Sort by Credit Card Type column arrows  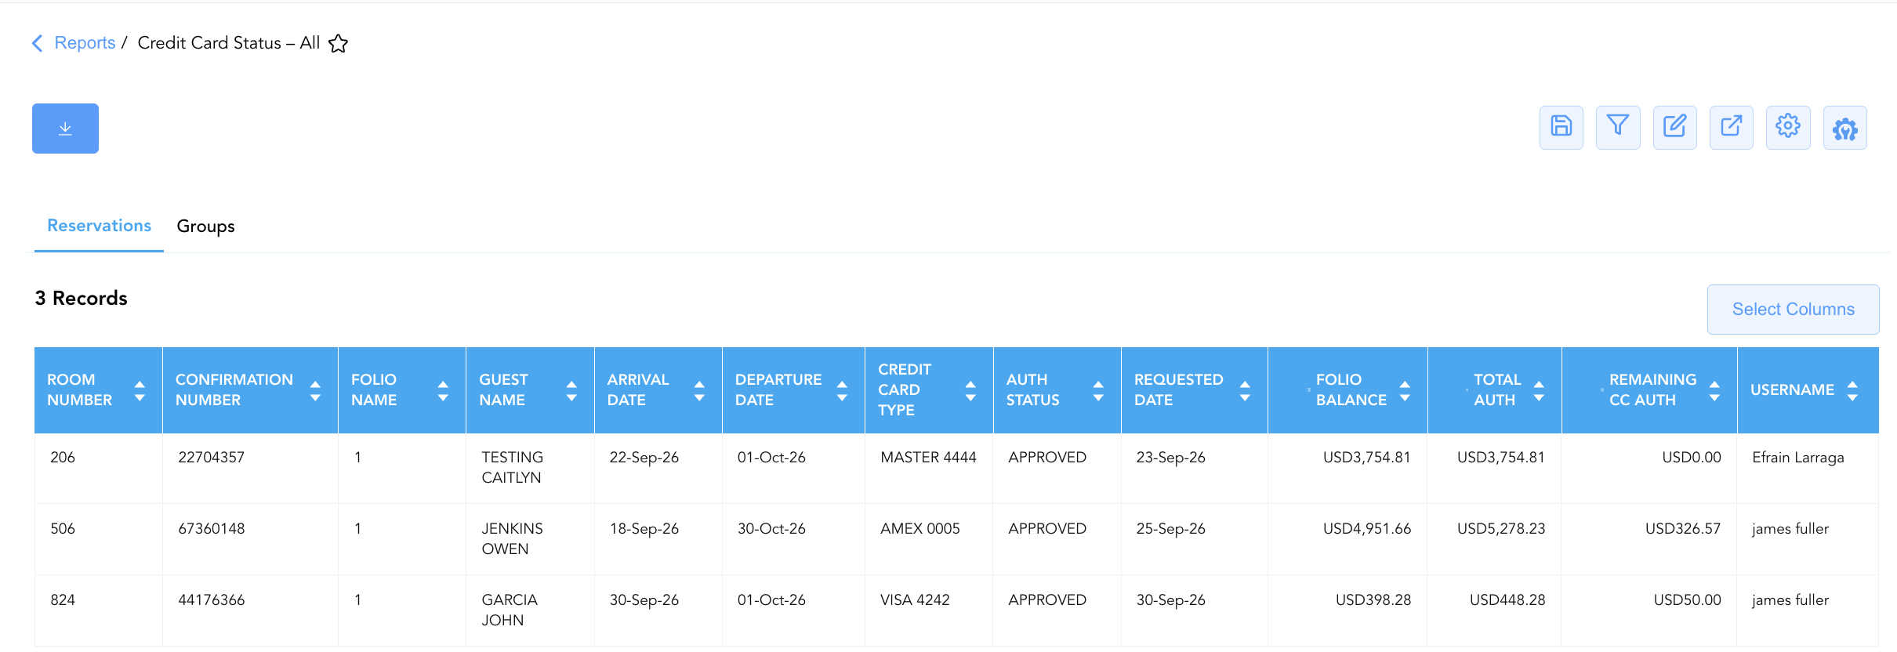pos(970,390)
